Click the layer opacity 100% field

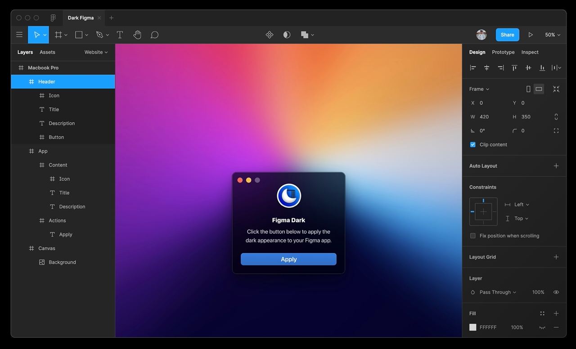coord(538,292)
